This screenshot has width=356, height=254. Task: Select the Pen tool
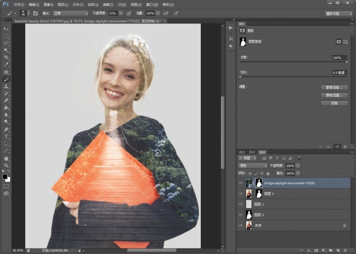pos(7,129)
